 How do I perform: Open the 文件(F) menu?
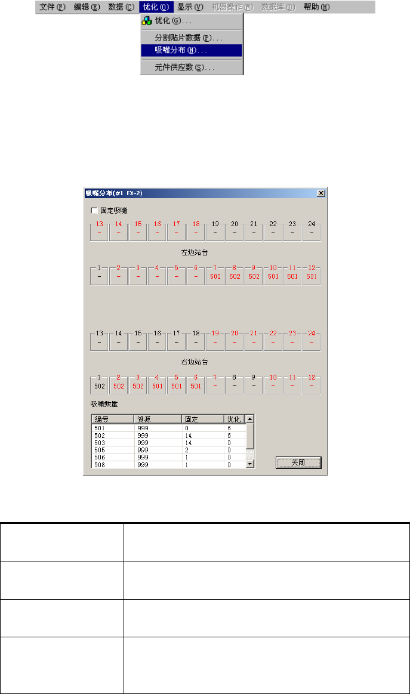(x=53, y=7)
